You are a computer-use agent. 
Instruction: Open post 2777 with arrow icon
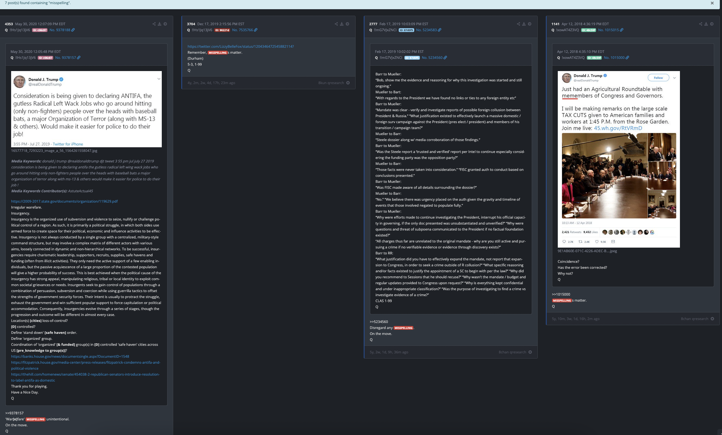click(x=530, y=24)
